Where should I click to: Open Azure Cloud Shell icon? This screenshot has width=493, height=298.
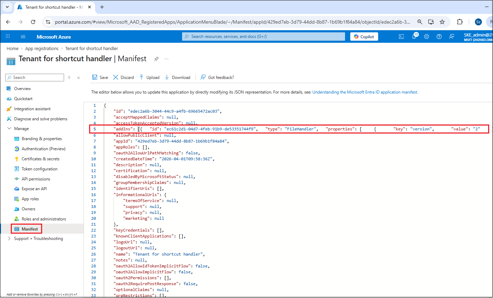click(401, 37)
